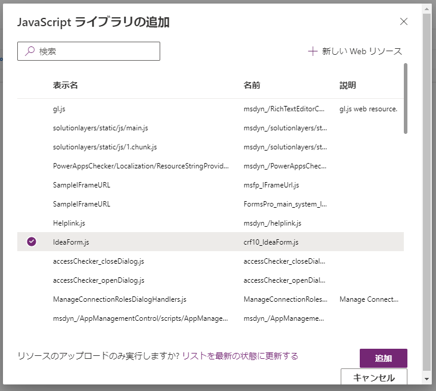
Task: Click リストを最新の状態に更新する link
Action: [240, 356]
